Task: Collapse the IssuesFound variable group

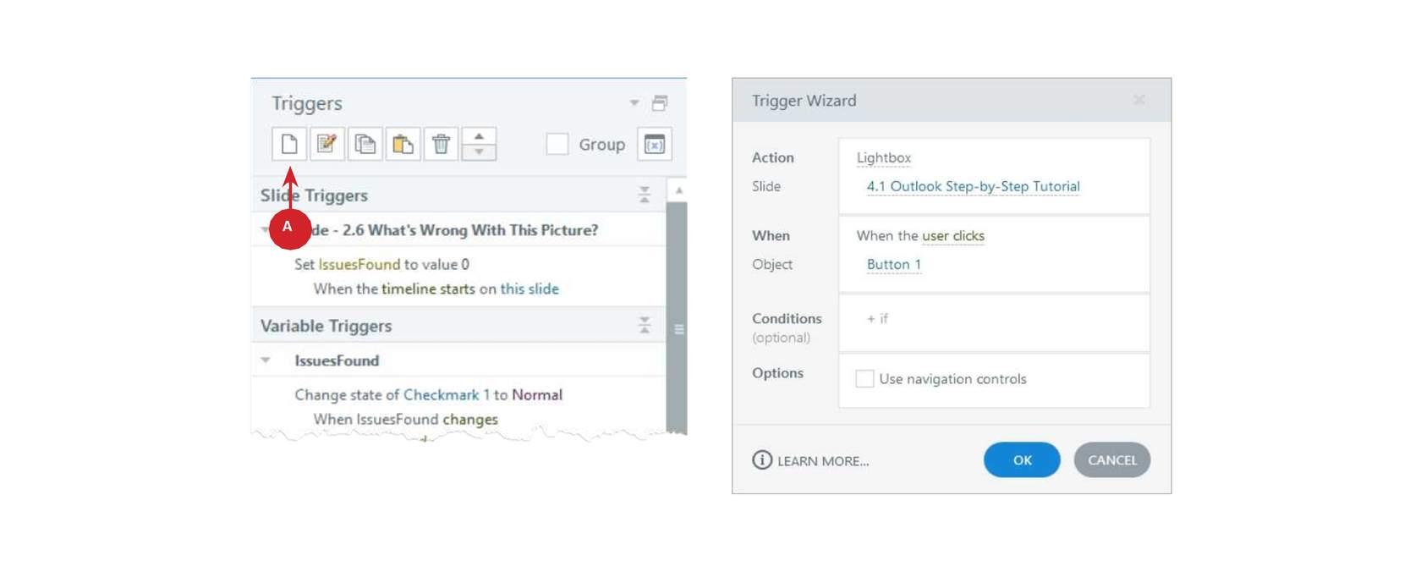Action: point(266,360)
